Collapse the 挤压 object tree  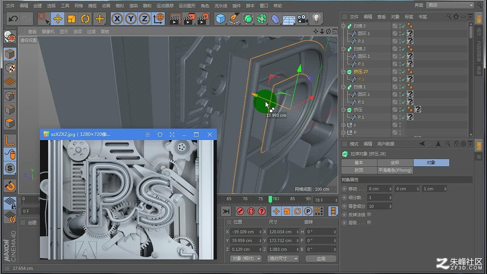(x=344, y=110)
